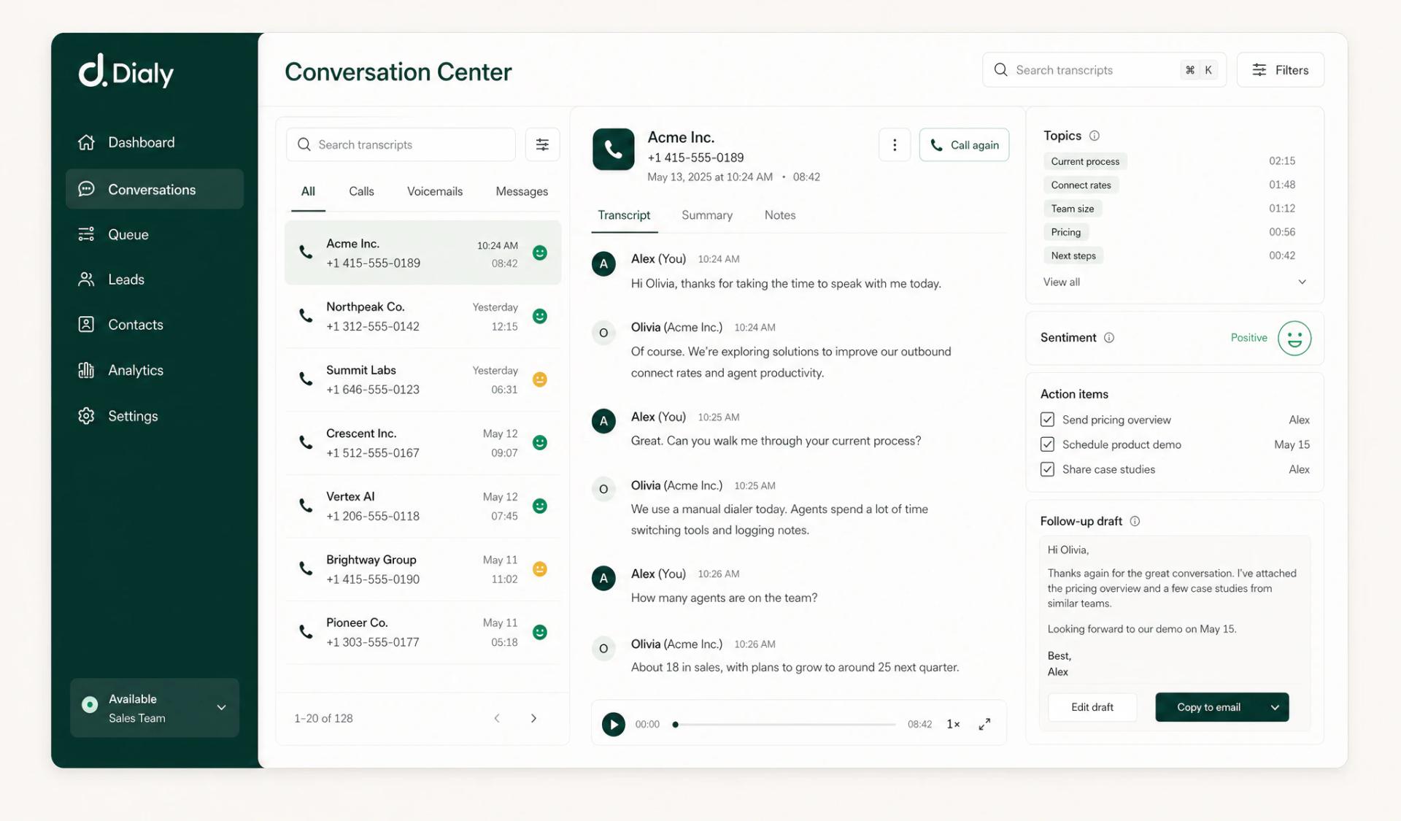Viewport: 1401px width, 821px height.
Task: Toggle the Schedule product demo checkbox
Action: 1047,444
